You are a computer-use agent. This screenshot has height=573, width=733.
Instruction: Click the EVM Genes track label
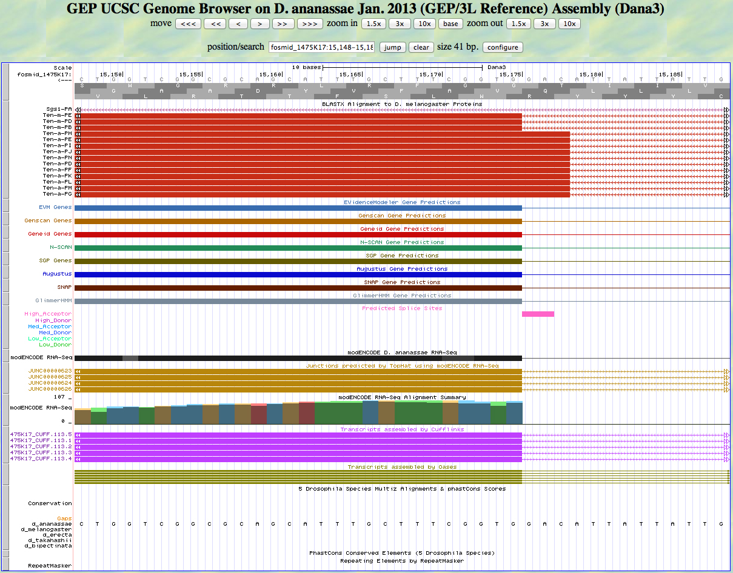click(x=55, y=208)
